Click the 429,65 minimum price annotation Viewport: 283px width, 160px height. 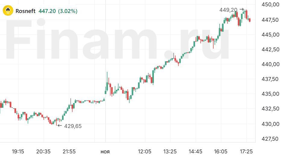click(73, 126)
